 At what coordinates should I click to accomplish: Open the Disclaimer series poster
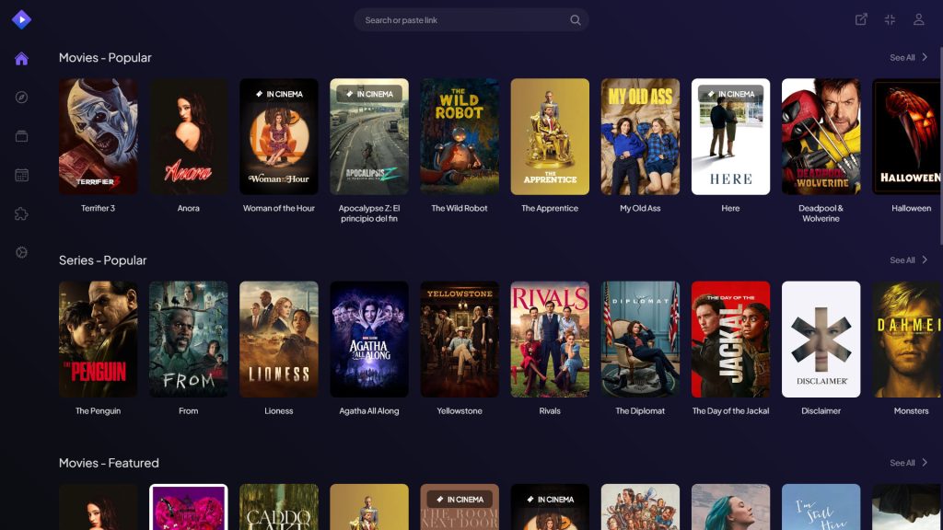point(821,339)
